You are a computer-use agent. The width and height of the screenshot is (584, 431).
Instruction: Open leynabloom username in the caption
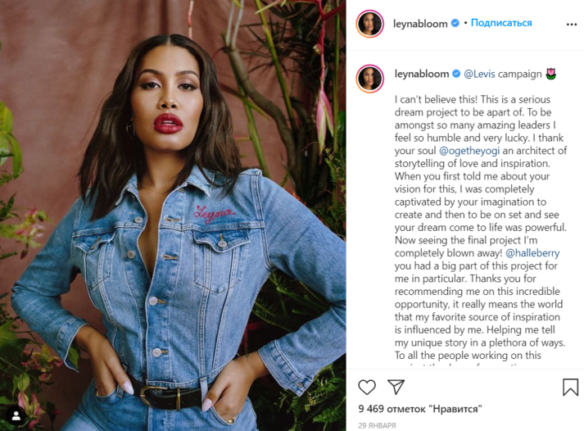(x=422, y=74)
